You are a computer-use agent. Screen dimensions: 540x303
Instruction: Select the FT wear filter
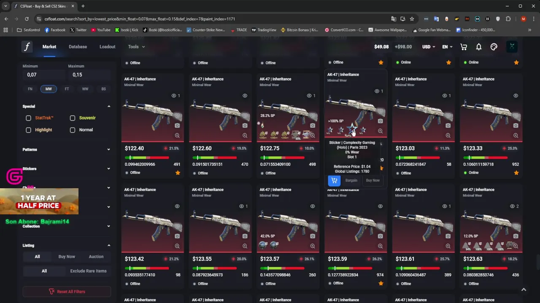[x=67, y=89]
